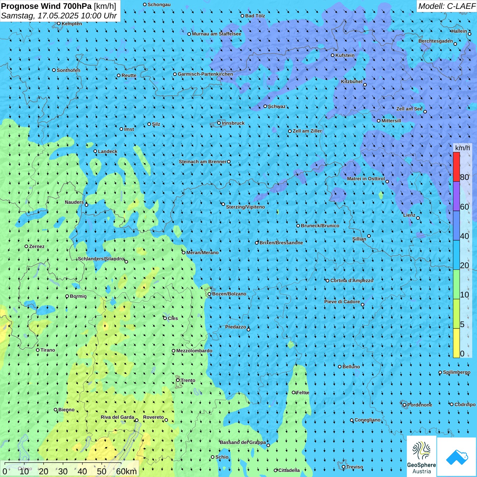Click the Reutte label
Screen dimensions: 477x477
click(x=129, y=75)
